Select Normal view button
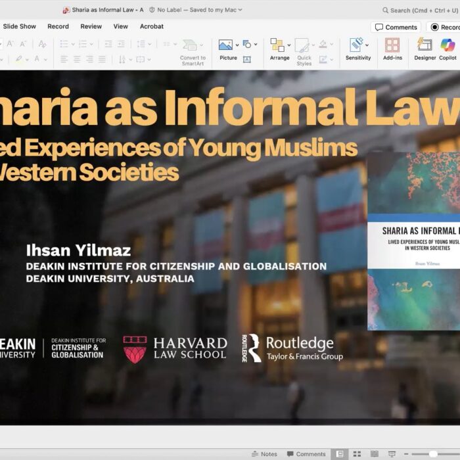The image size is (460, 460). (340, 453)
